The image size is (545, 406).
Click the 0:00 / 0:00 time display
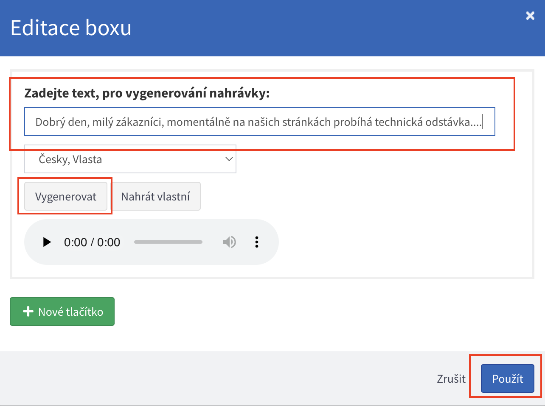(x=92, y=242)
